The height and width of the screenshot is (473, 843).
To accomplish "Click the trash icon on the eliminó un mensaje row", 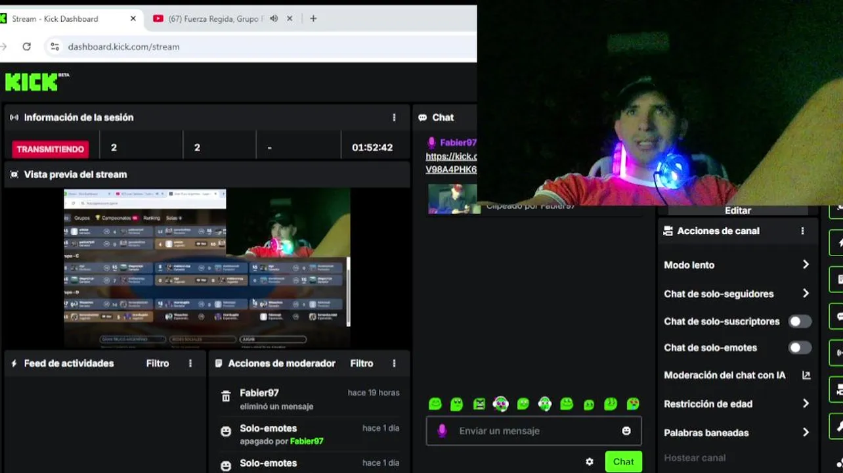I will pos(226,397).
